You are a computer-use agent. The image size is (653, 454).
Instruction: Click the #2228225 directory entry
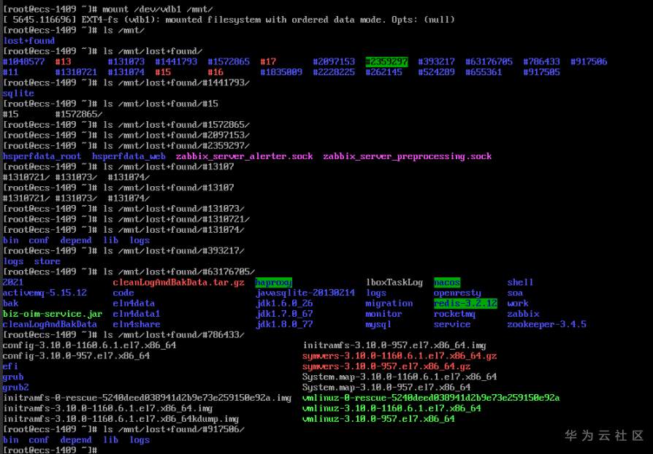coord(334,72)
